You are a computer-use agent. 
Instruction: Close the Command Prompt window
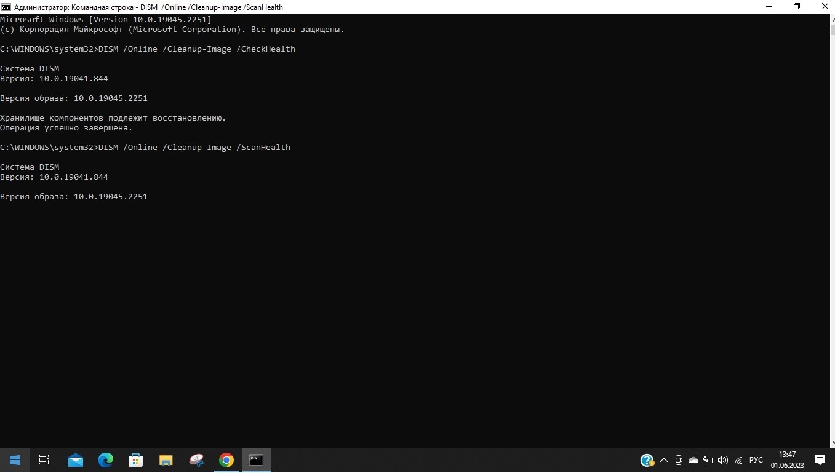pyautogui.click(x=824, y=7)
